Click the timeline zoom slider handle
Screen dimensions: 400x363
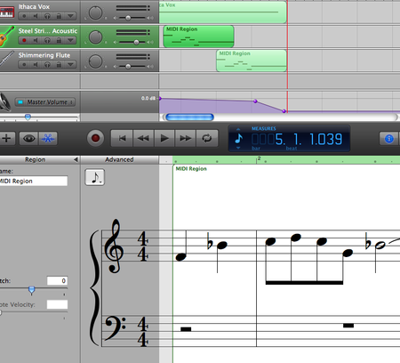28,117
